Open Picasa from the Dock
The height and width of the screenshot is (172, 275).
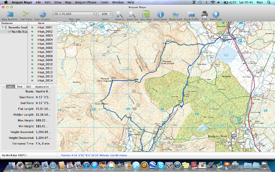point(111,165)
